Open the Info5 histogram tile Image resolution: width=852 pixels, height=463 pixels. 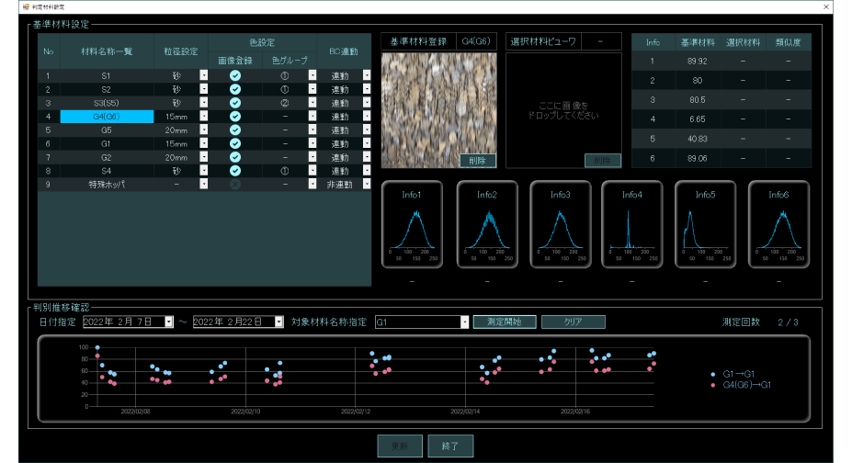tap(705, 225)
